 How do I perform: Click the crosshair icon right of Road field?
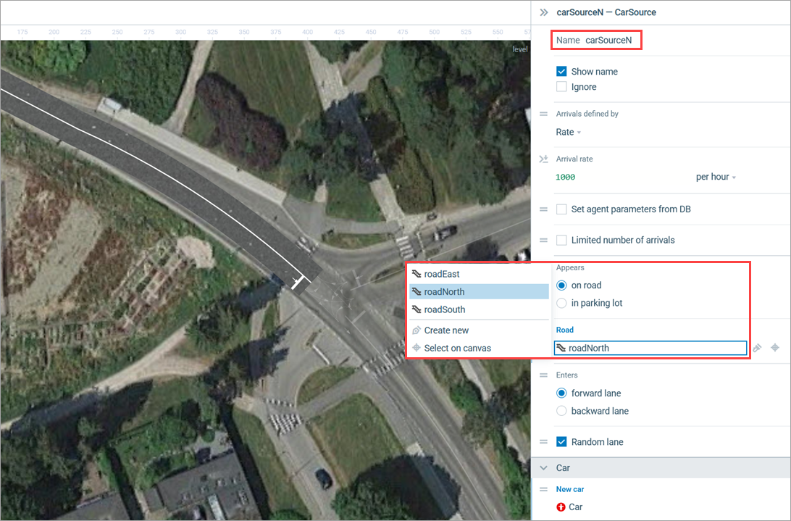coord(775,349)
